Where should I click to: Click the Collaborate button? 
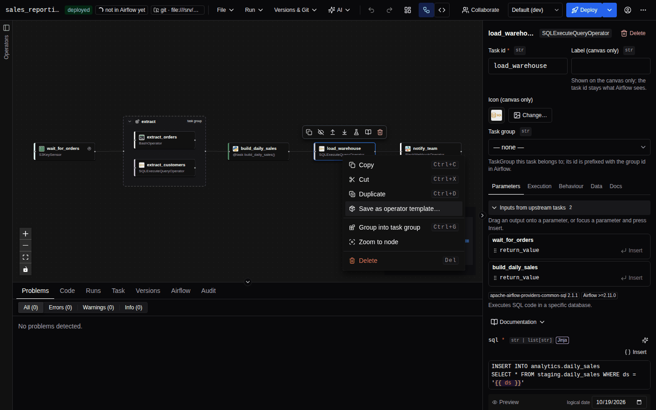point(481,10)
